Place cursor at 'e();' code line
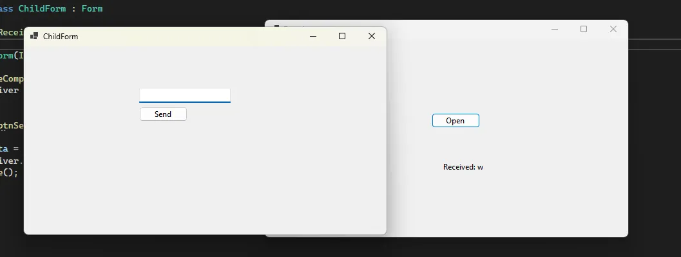The width and height of the screenshot is (681, 257). (x=9, y=172)
